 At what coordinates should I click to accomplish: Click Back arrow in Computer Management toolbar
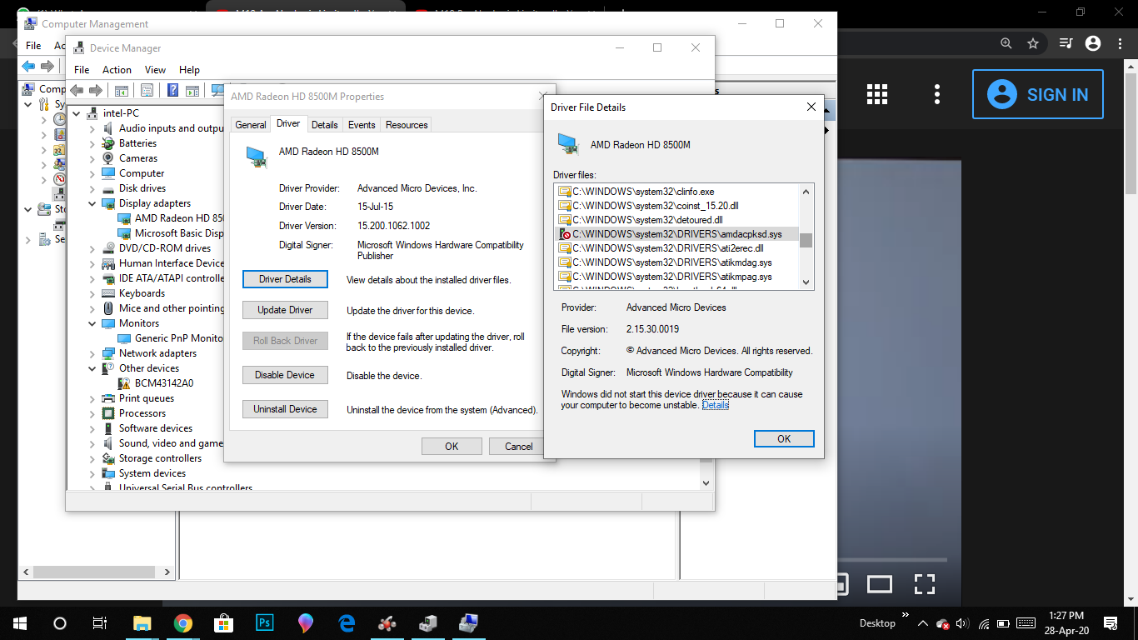[x=28, y=66]
